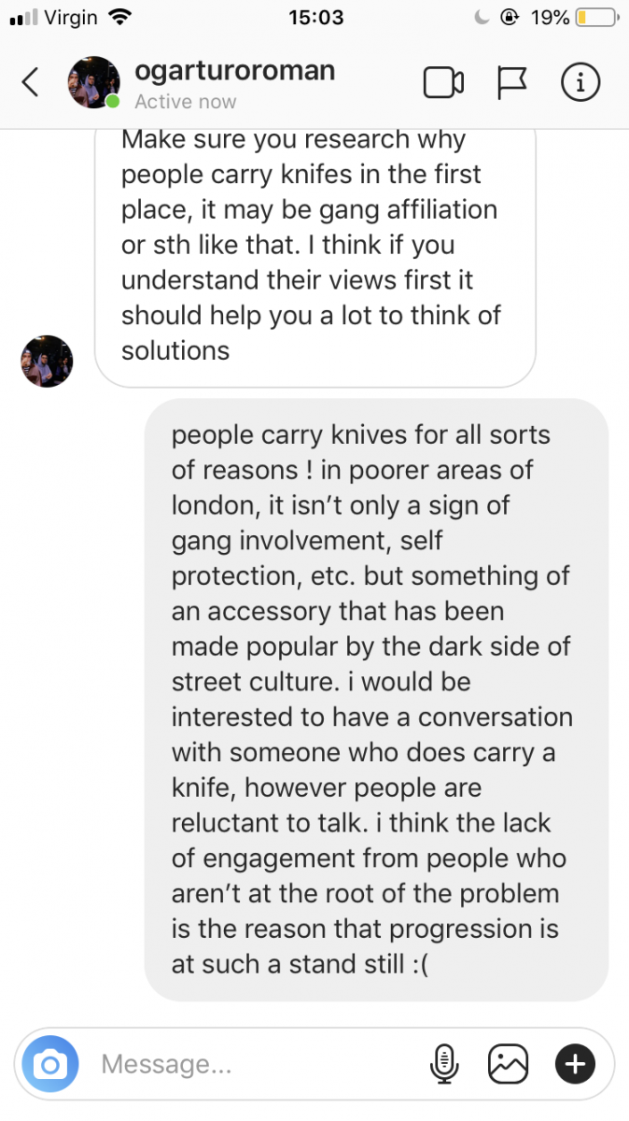Start a video call with ogarturoroman
629x1121 pixels.
click(443, 83)
